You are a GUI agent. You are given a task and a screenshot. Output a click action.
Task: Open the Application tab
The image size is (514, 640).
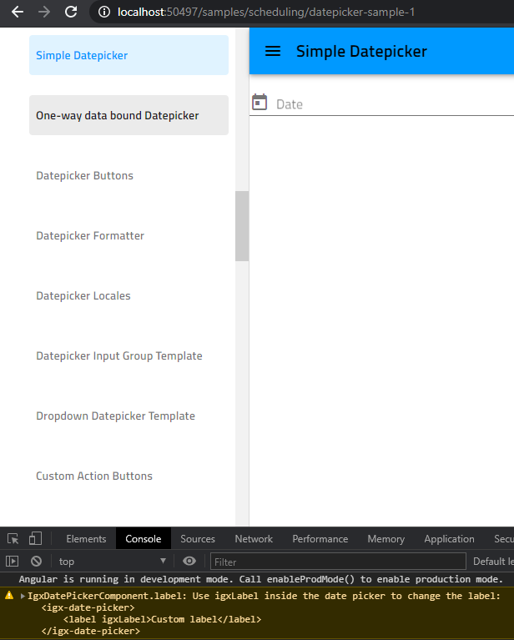(449, 539)
